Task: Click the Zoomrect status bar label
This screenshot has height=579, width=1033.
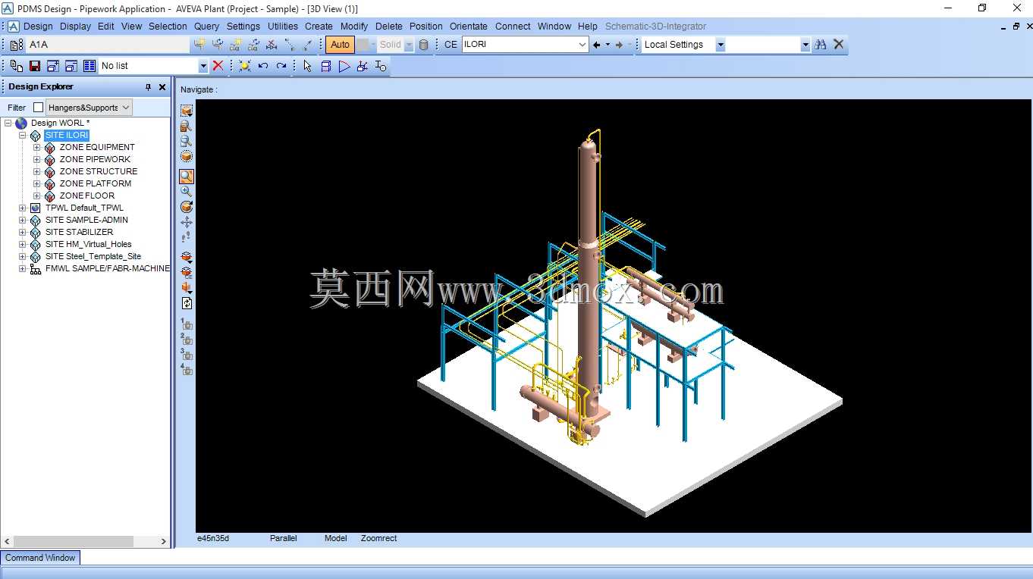Action: (x=378, y=538)
